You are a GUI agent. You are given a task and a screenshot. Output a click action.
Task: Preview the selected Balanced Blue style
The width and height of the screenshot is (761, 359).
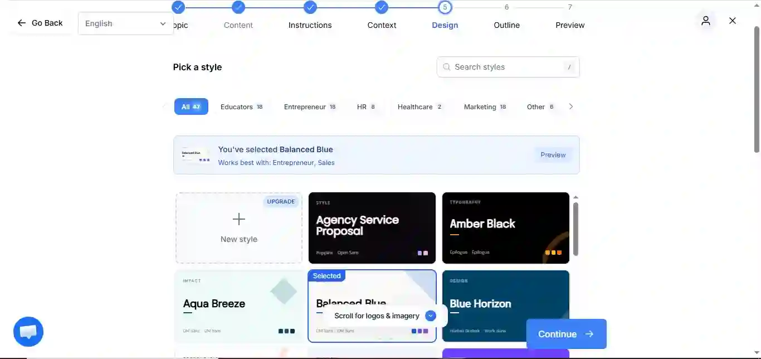coord(553,155)
